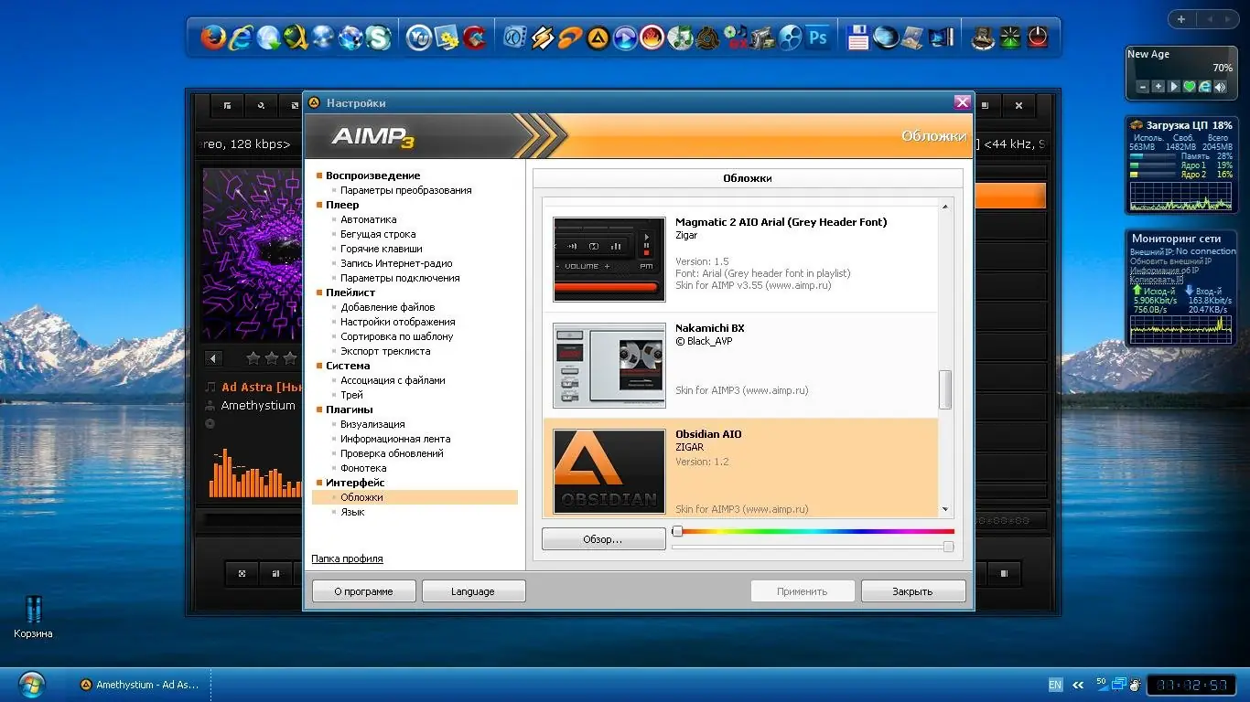Click the Обзор... browse button

[603, 539]
